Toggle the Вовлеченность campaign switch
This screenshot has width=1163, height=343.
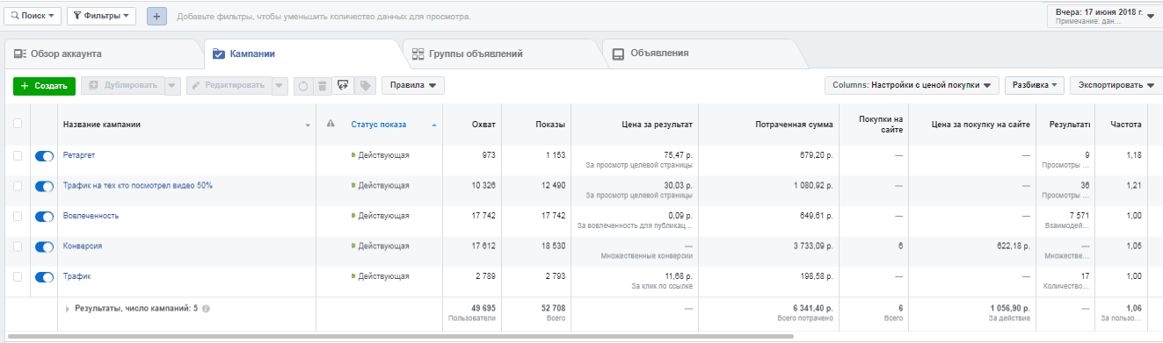point(44,216)
